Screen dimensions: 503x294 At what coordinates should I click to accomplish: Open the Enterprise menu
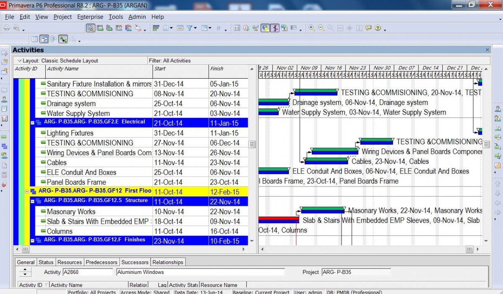pyautogui.click(x=90, y=17)
